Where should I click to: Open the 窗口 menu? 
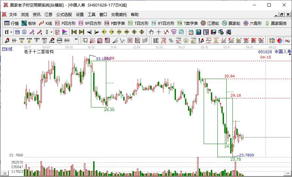point(103,14)
